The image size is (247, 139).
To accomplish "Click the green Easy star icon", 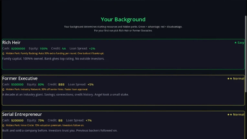I will [x=235, y=43].
